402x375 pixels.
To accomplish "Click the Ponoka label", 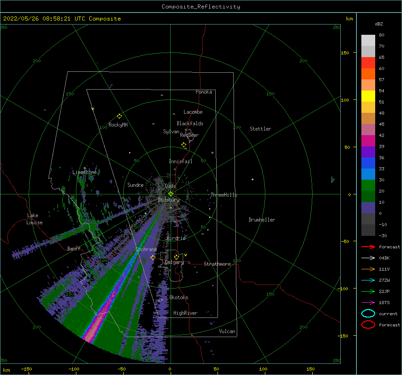I will point(204,92).
